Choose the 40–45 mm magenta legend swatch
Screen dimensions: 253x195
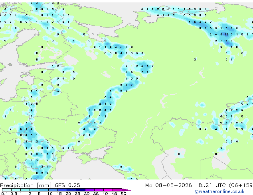108,190
